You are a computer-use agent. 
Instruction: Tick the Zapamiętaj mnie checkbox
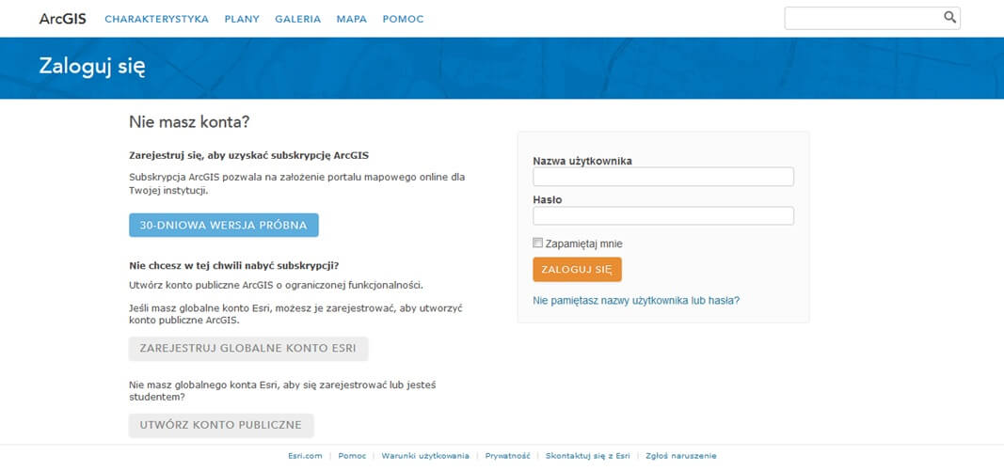(538, 243)
